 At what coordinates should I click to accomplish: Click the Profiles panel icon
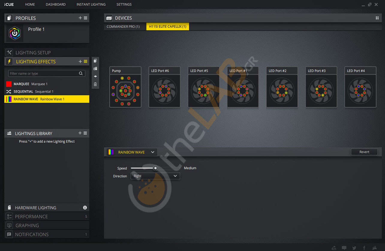pos(9,18)
